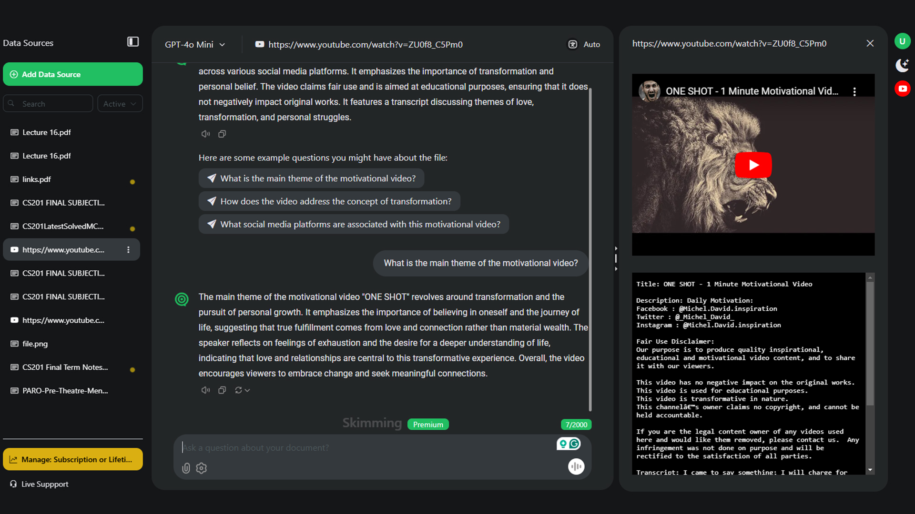Copy the main theme answer text
915x514 pixels.
pyautogui.click(x=222, y=390)
